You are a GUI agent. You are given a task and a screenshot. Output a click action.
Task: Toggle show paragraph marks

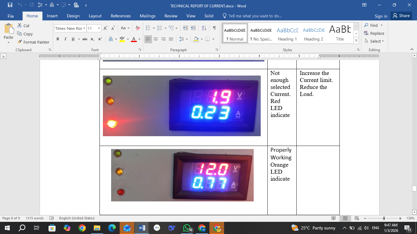coord(215,28)
